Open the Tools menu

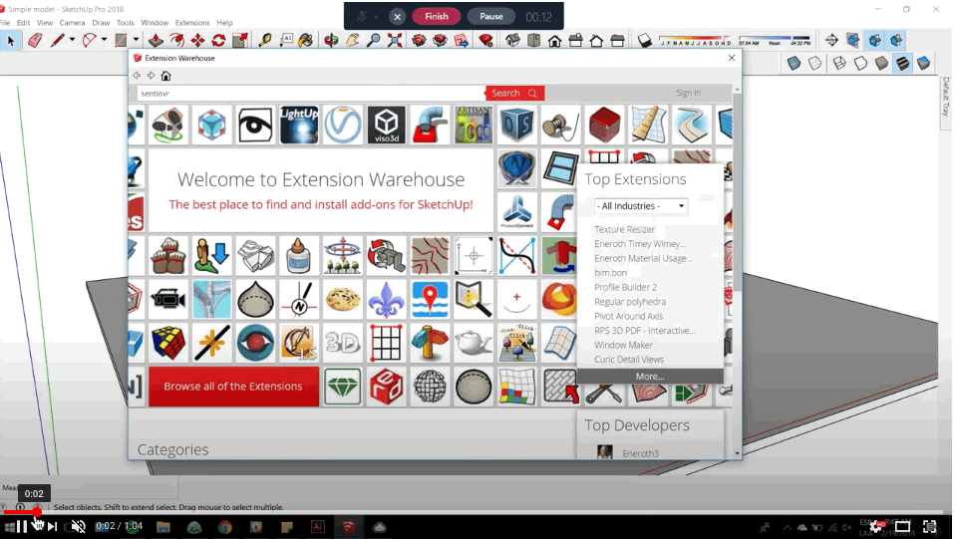(125, 23)
